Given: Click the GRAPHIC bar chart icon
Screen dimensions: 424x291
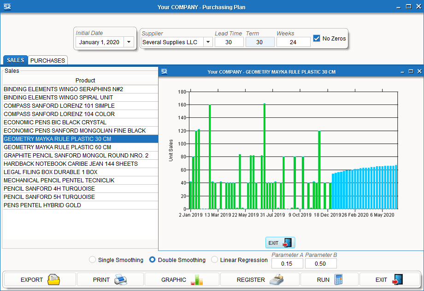Looking at the screenshot, I should (x=197, y=279).
